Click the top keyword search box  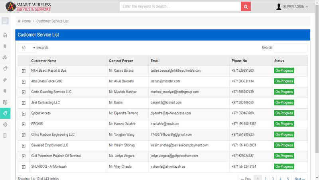(180, 6)
